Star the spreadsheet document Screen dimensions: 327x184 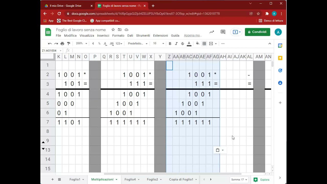[x=113, y=30]
